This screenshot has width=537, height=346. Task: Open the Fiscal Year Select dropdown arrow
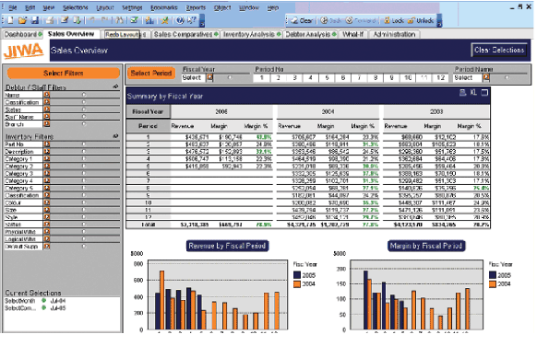point(209,78)
